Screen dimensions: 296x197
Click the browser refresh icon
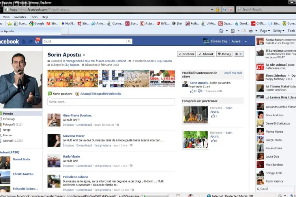tap(225, 9)
